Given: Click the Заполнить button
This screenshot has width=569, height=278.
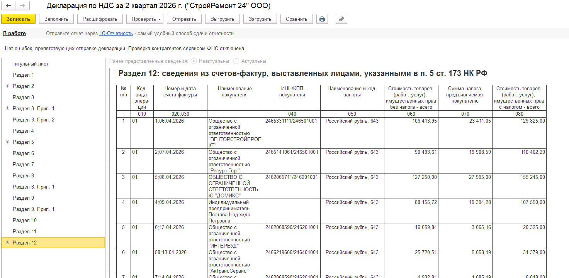Looking at the screenshot, I should [56, 19].
